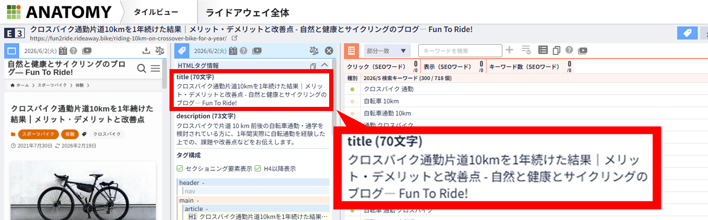Open help in the HTML tag panel
This screenshot has height=220, width=708.
243,51
